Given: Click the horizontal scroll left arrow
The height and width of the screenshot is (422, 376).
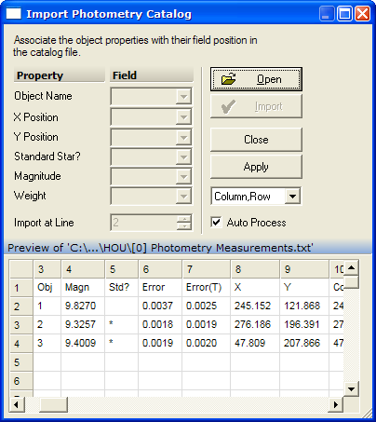Looking at the screenshot, I should (17, 404).
